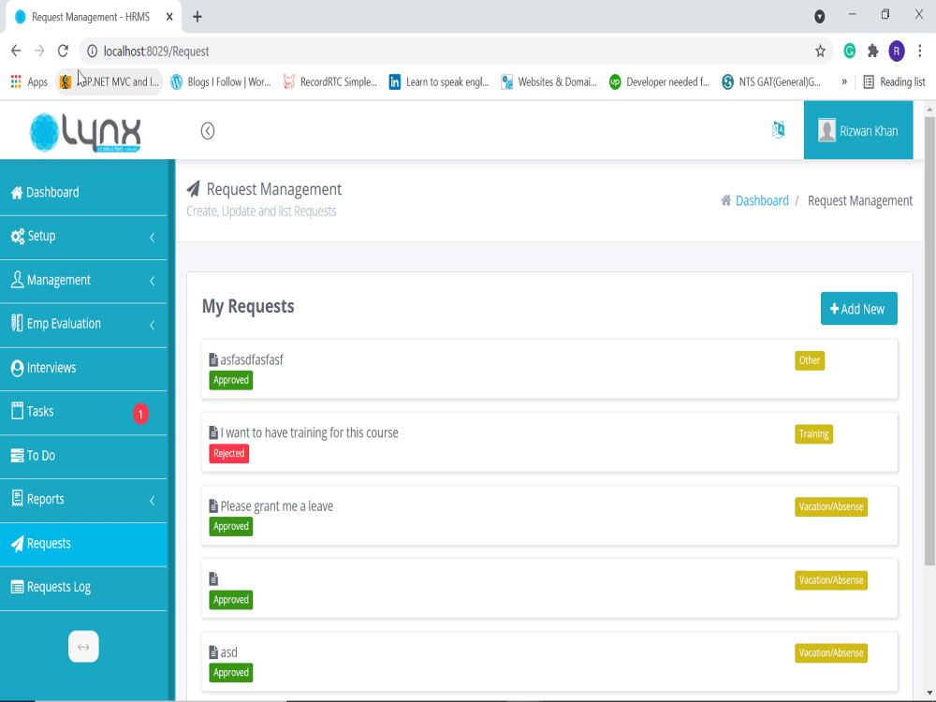This screenshot has height=702, width=936.
Task: Select Requests menu item
Action: click(83, 544)
